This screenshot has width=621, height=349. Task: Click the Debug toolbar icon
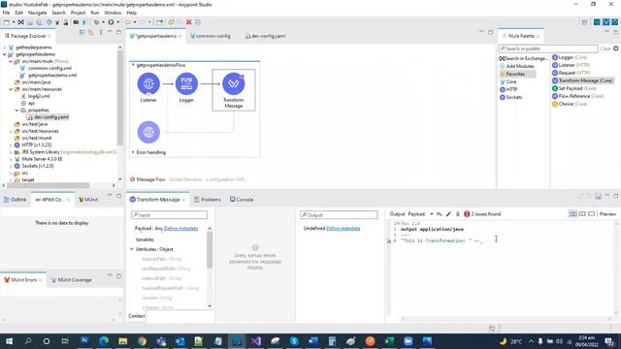[96, 22]
